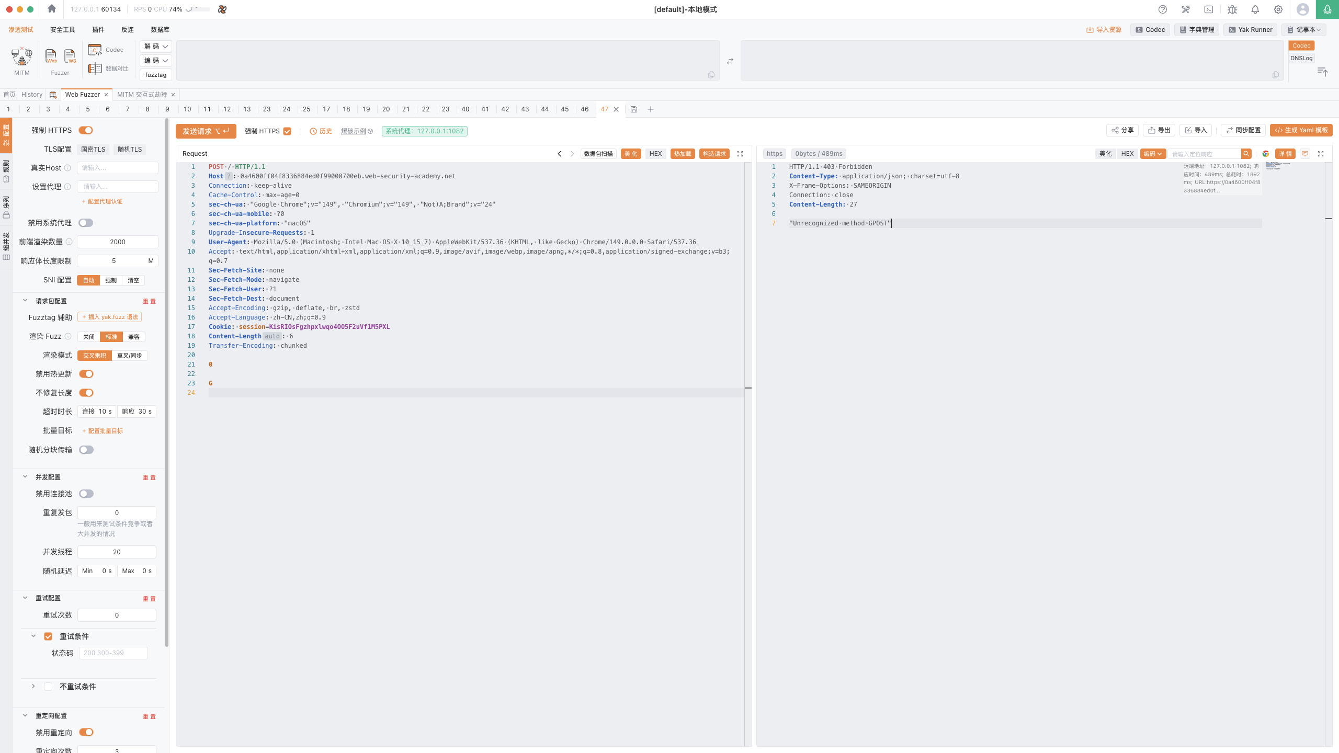This screenshot has height=753, width=1339.
Task: Click the search icon in response locator
Action: tap(1246, 154)
